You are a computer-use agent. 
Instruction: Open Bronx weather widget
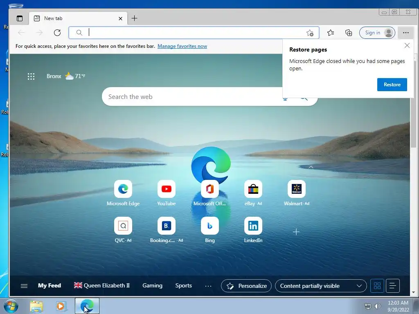click(66, 76)
